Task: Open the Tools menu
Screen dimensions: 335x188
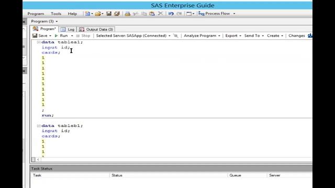Action: 56,14
